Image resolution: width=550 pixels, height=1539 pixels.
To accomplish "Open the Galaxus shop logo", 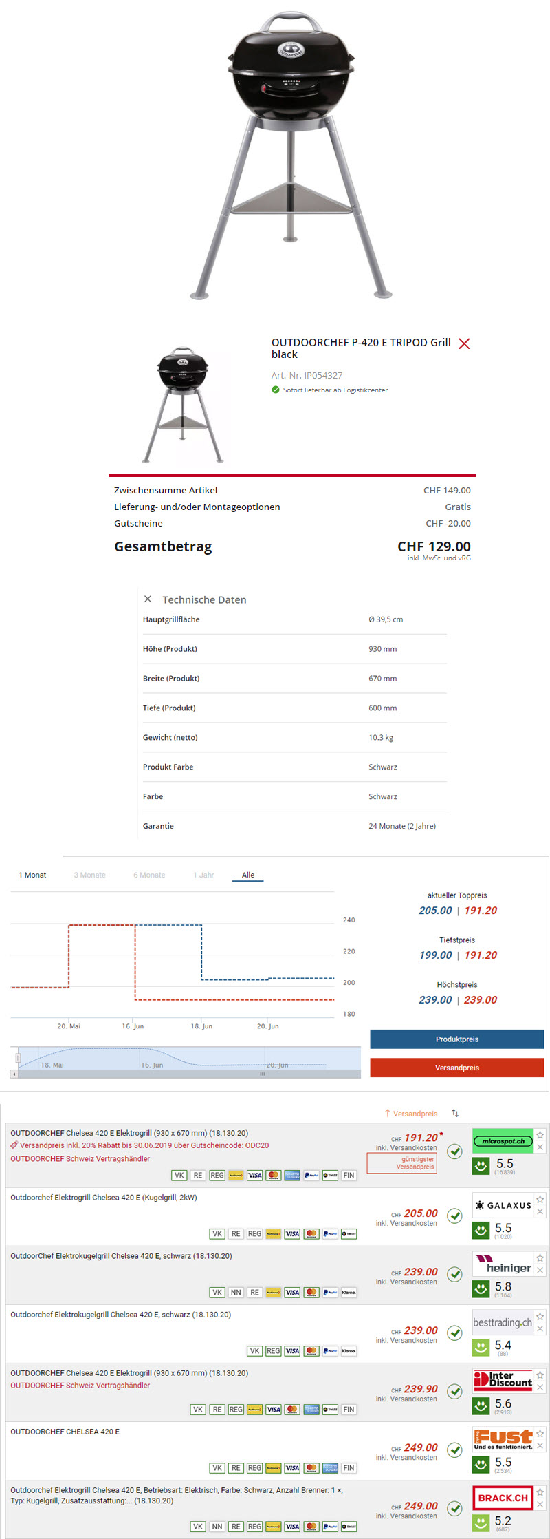I will pyautogui.click(x=503, y=1205).
